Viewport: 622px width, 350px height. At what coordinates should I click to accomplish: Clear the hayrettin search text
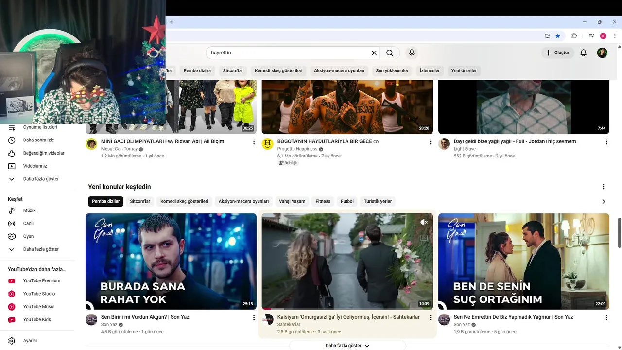coord(374,52)
